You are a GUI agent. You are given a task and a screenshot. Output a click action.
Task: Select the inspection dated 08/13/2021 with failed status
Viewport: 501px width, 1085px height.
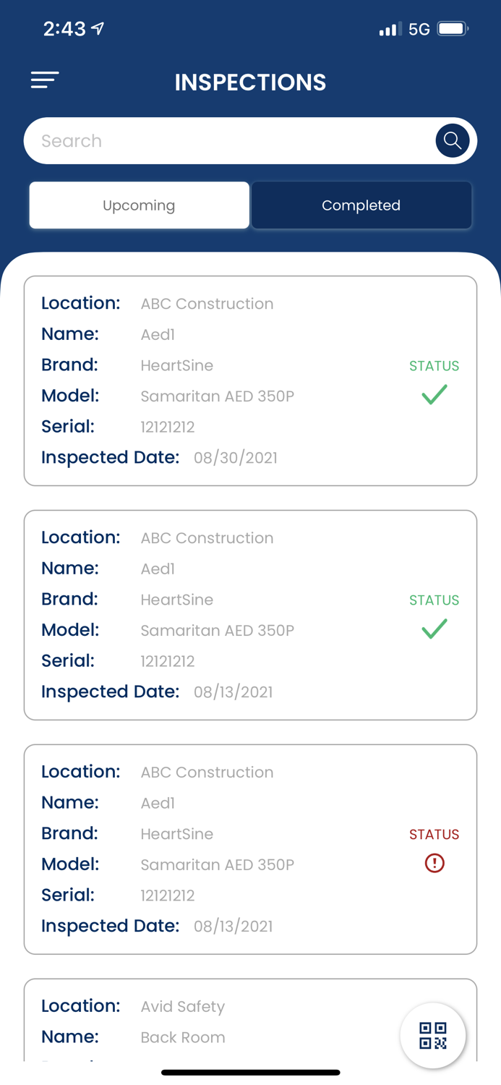[250, 848]
